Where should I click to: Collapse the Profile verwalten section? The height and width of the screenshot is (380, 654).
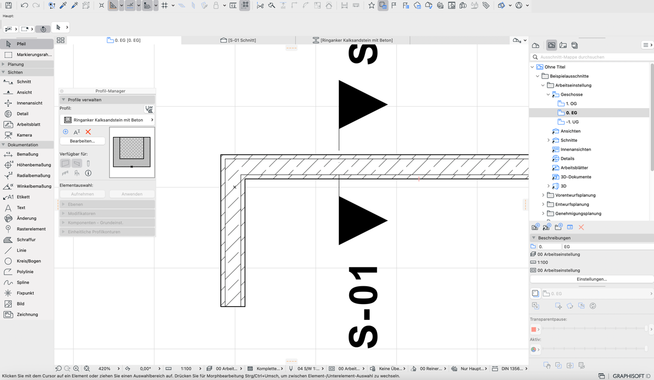tap(64, 100)
